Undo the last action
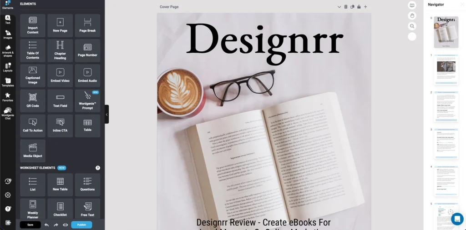466x230 pixels. point(47,225)
